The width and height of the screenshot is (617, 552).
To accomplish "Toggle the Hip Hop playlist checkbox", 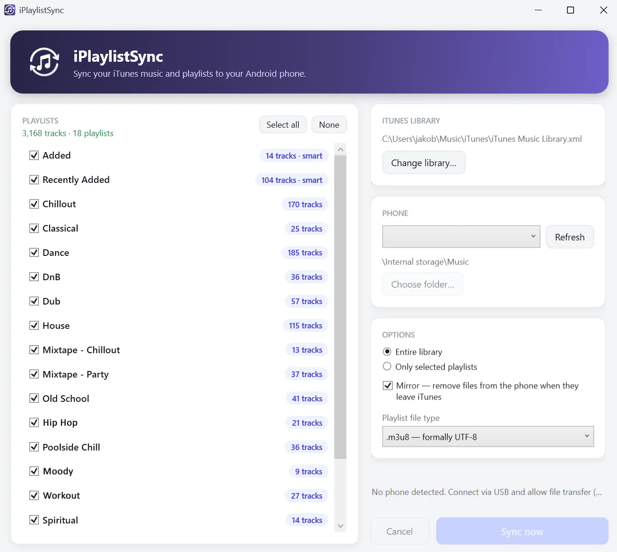I will point(34,422).
